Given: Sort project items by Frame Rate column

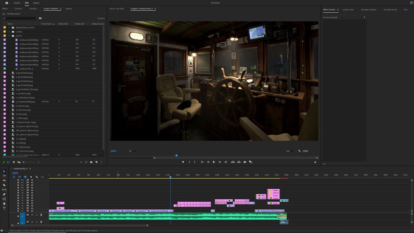Looking at the screenshot, I should [46, 24].
